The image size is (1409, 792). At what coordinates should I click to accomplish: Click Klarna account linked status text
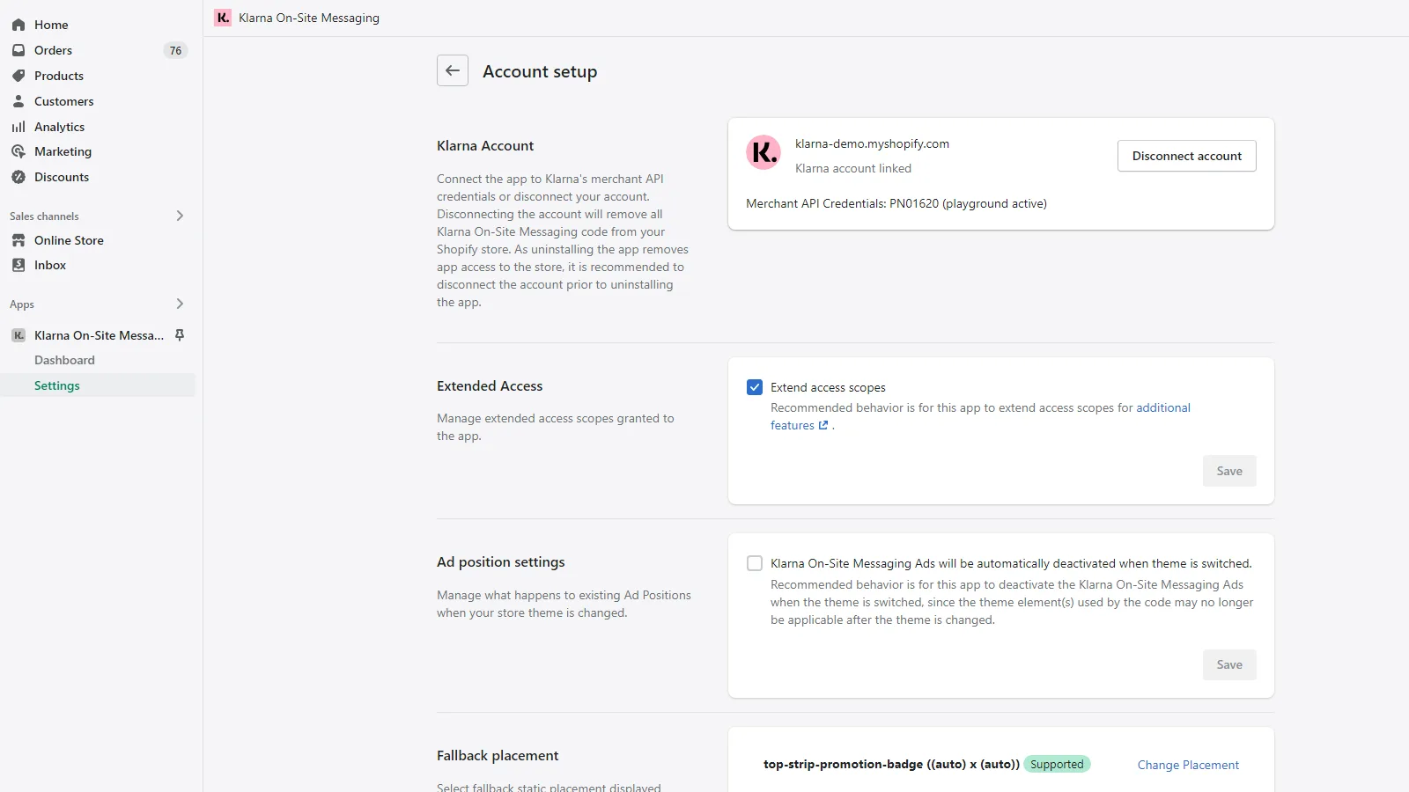point(853,168)
